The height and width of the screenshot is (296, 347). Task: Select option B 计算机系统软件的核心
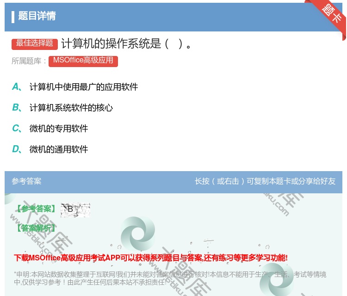(62, 108)
